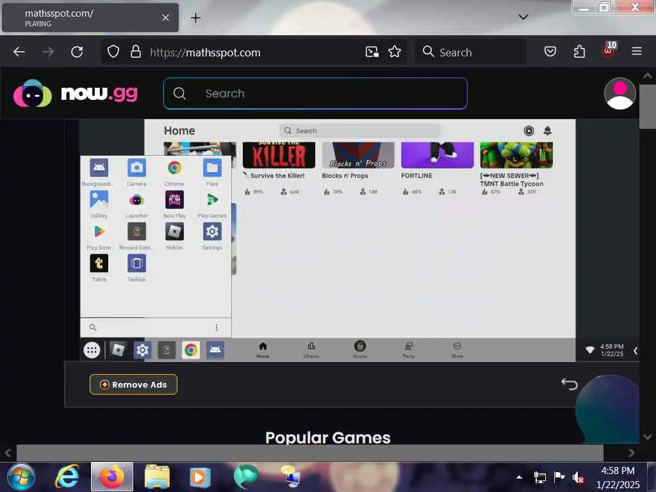Go back to the previous page
The height and width of the screenshot is (492, 656).
tap(19, 52)
